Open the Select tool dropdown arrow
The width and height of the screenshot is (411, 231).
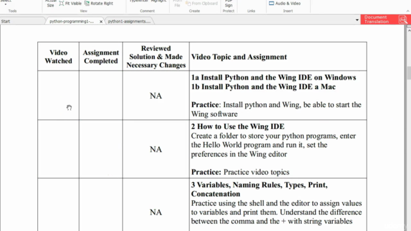pyautogui.click(x=6, y=4)
